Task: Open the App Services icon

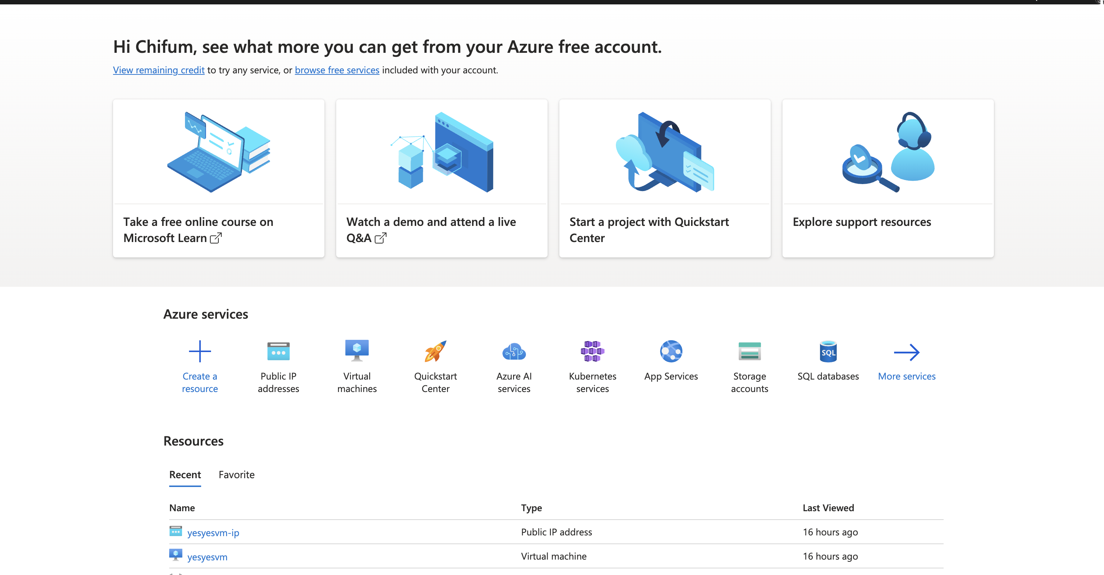Action: click(671, 352)
